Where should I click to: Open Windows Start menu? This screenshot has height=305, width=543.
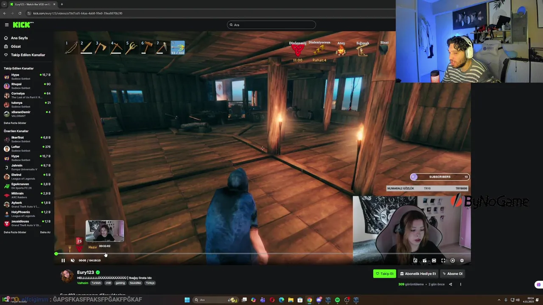(x=187, y=300)
